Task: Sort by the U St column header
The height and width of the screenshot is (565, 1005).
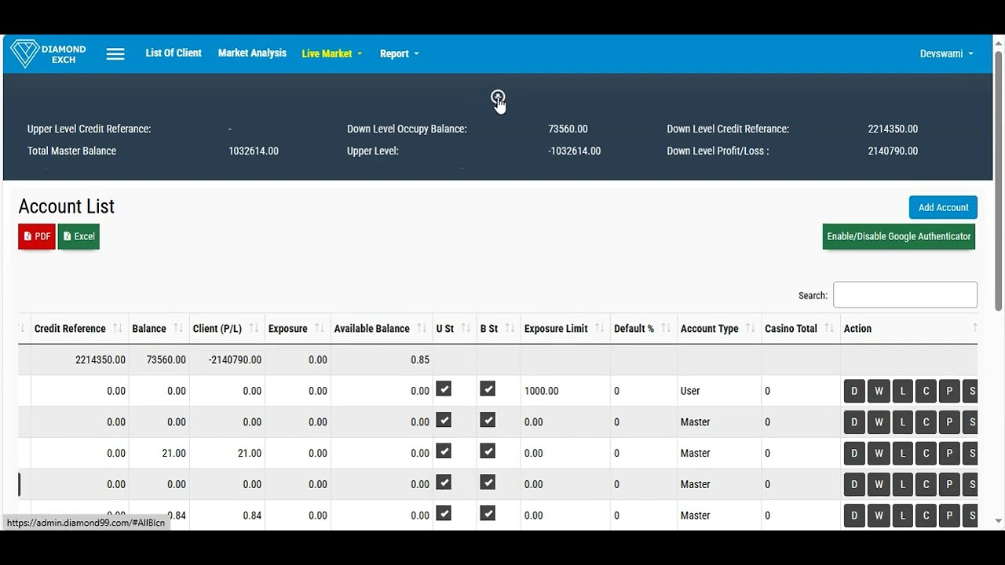Action: (x=454, y=329)
